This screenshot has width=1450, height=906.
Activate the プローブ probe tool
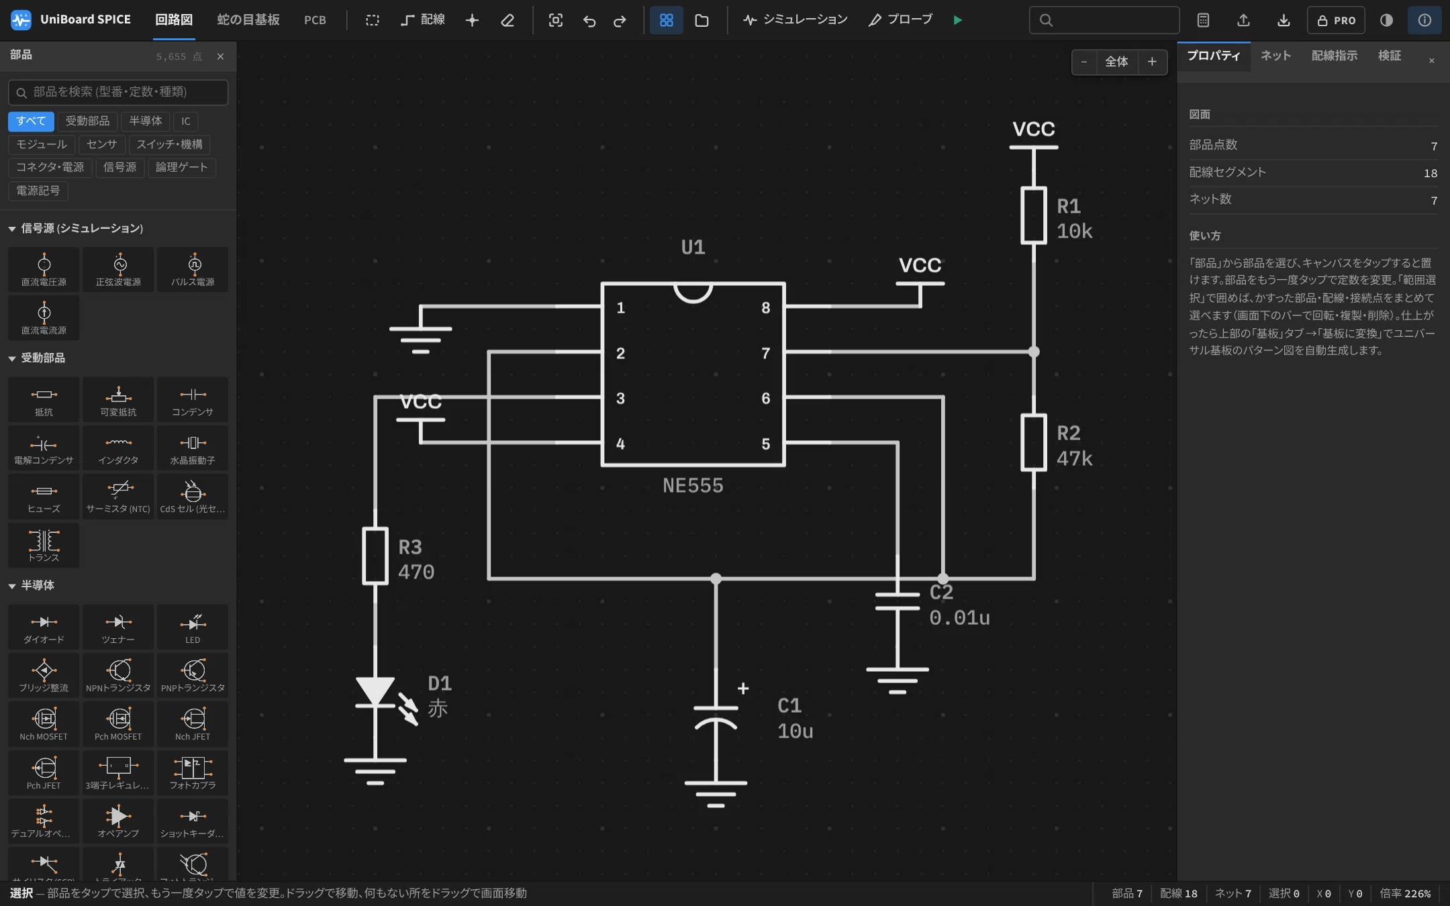click(x=900, y=20)
